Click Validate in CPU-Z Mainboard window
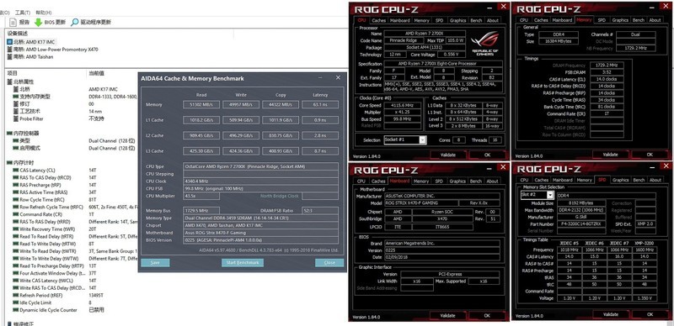The image size is (674, 326). coord(447,315)
